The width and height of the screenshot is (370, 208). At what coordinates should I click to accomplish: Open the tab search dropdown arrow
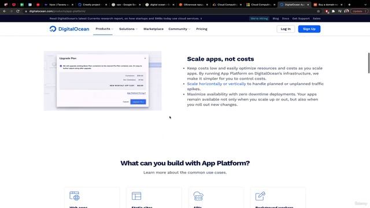(365, 5)
